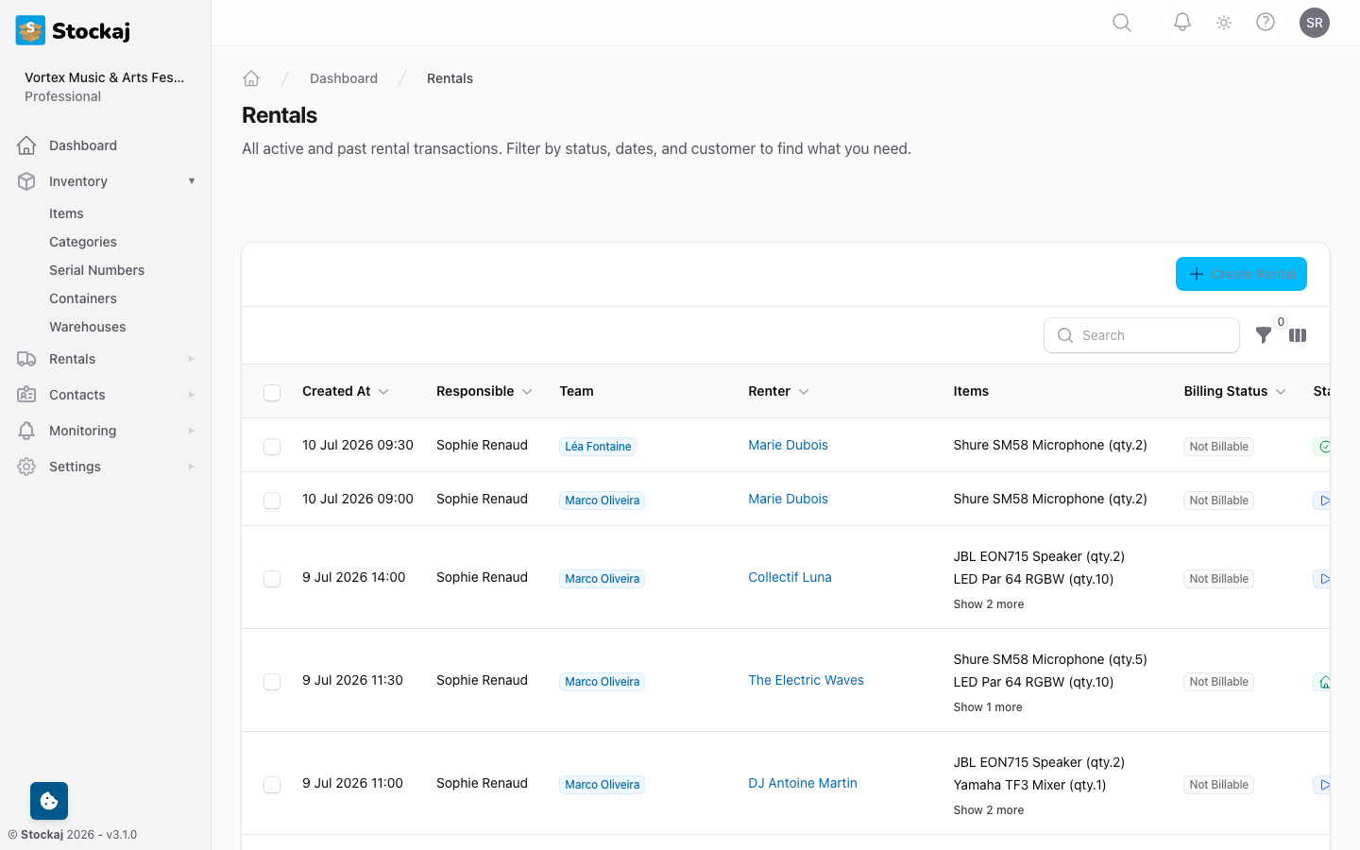Click the cookie consent icon at bottom left
1360x850 pixels.
click(x=48, y=800)
